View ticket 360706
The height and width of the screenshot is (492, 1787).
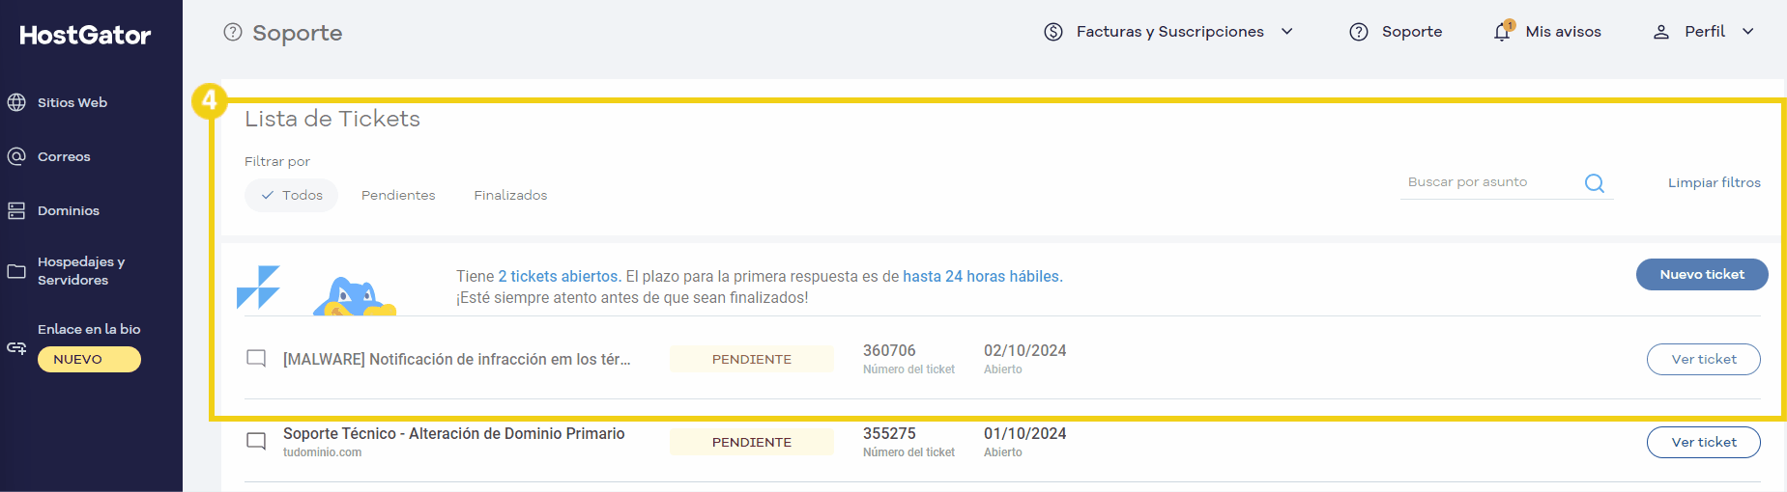coord(1703,359)
